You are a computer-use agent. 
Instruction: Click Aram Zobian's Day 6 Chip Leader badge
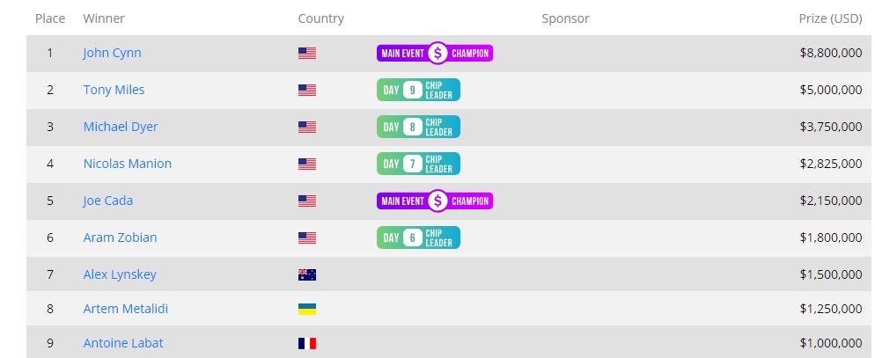click(418, 237)
